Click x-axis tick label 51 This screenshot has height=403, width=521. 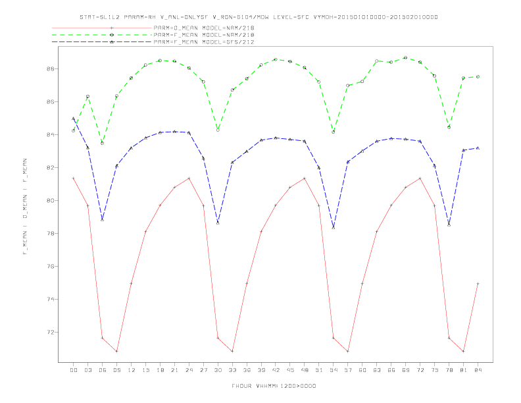tap(319, 370)
